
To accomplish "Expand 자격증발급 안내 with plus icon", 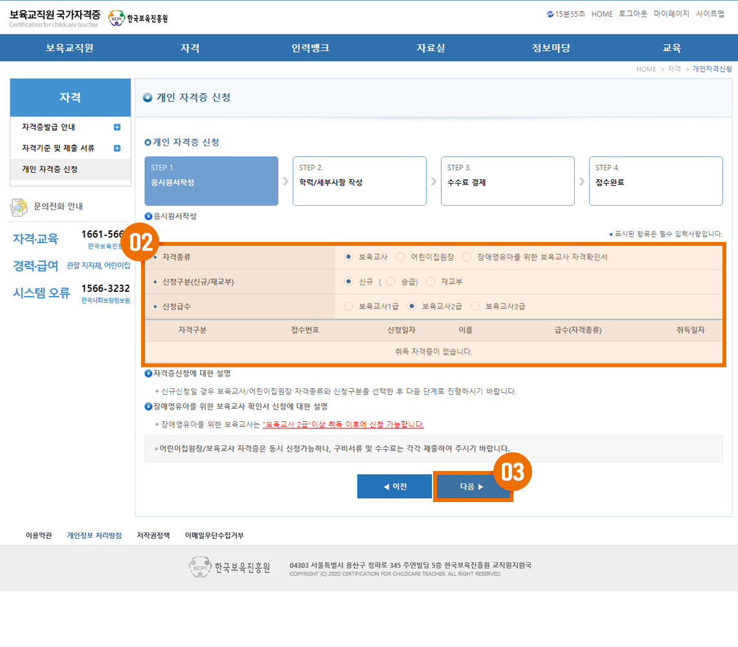I will [x=117, y=127].
